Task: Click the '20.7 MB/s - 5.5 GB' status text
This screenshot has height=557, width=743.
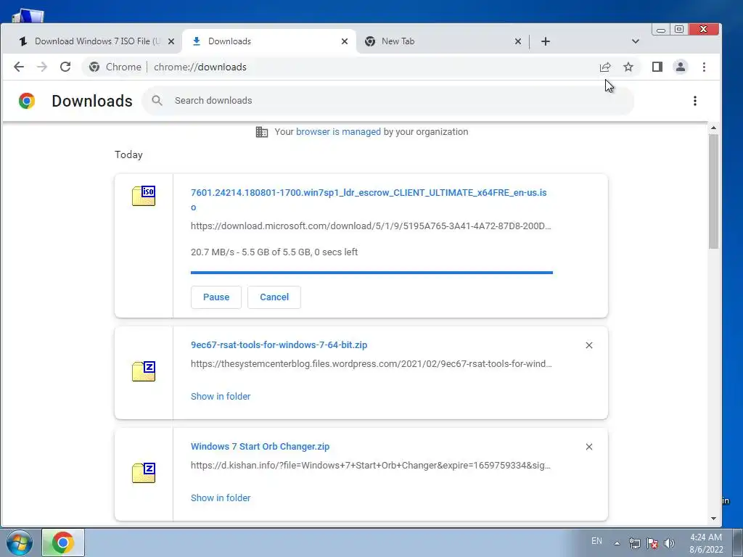Action: point(274,252)
